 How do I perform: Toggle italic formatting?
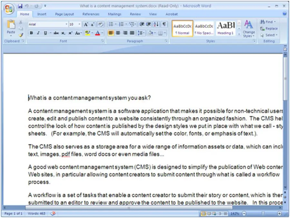pos(38,33)
